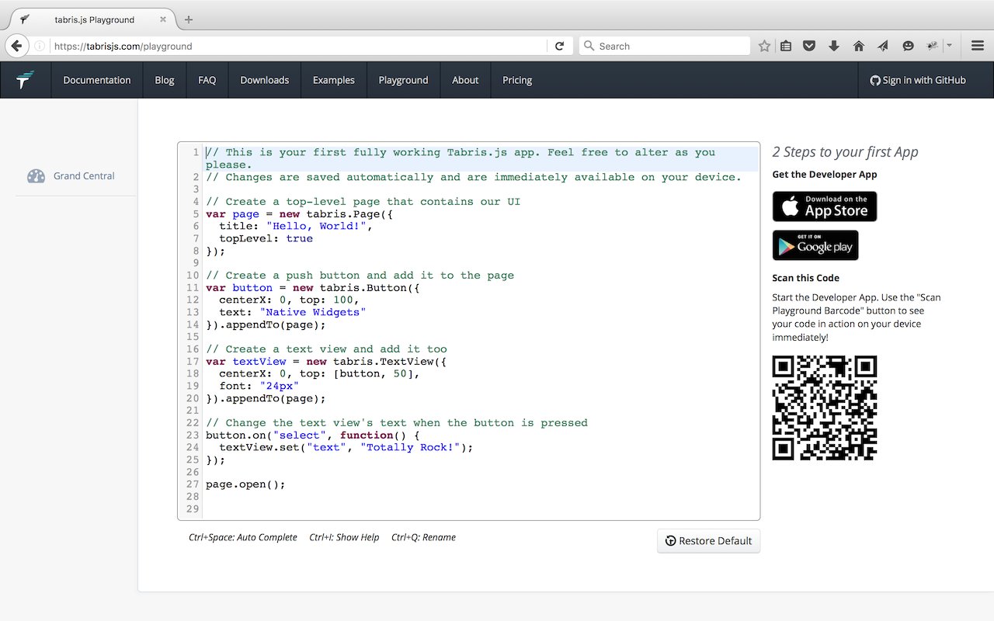Viewport: 994px width, 621px height.
Task: Open the Documentation menu item
Action: (97, 80)
